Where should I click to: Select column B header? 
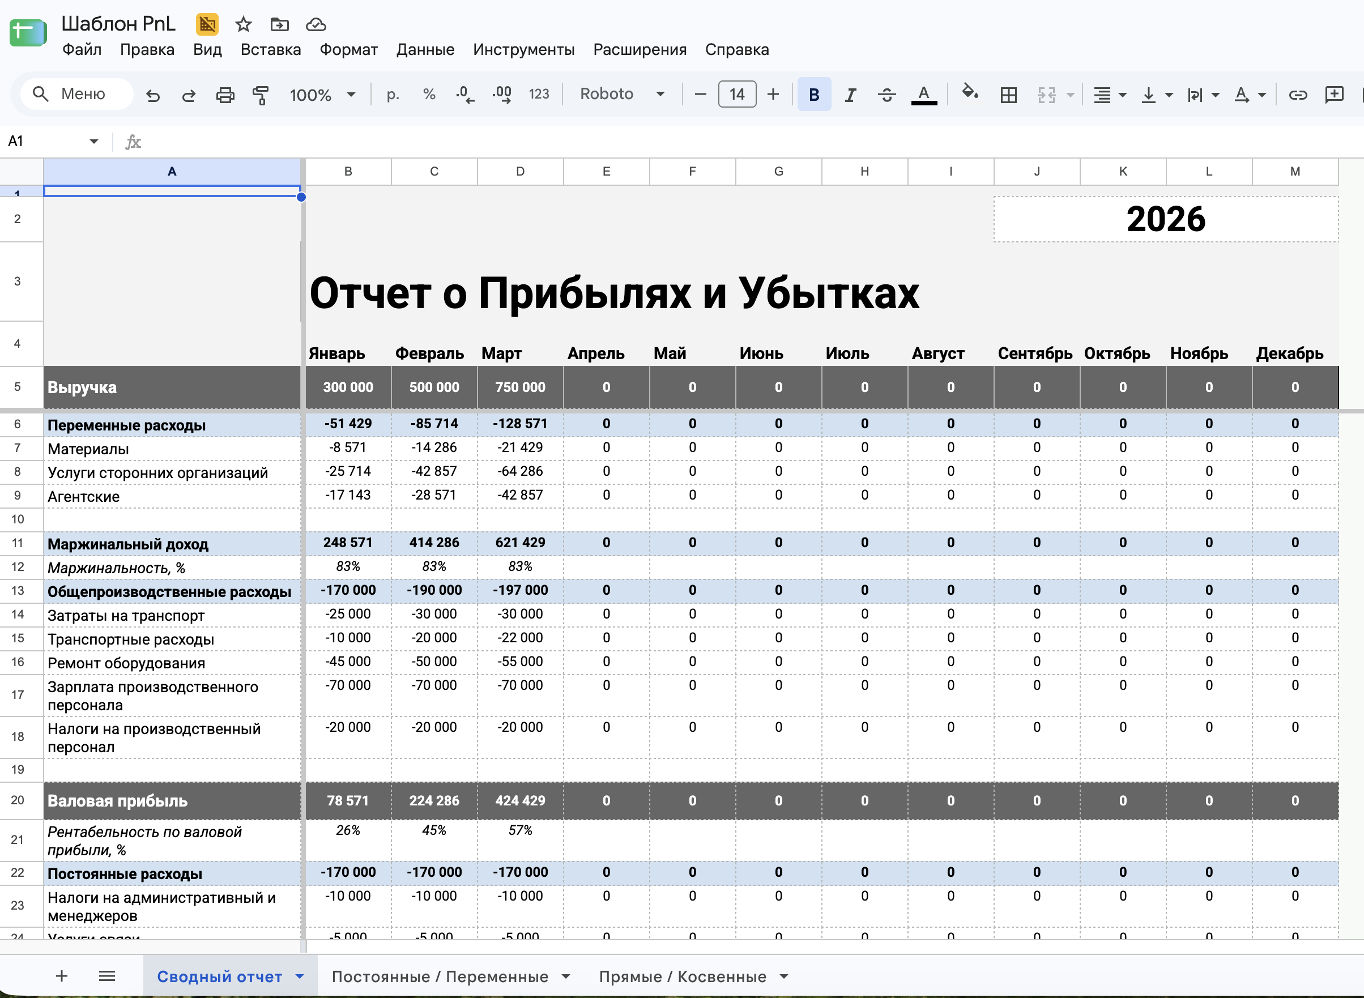click(348, 172)
